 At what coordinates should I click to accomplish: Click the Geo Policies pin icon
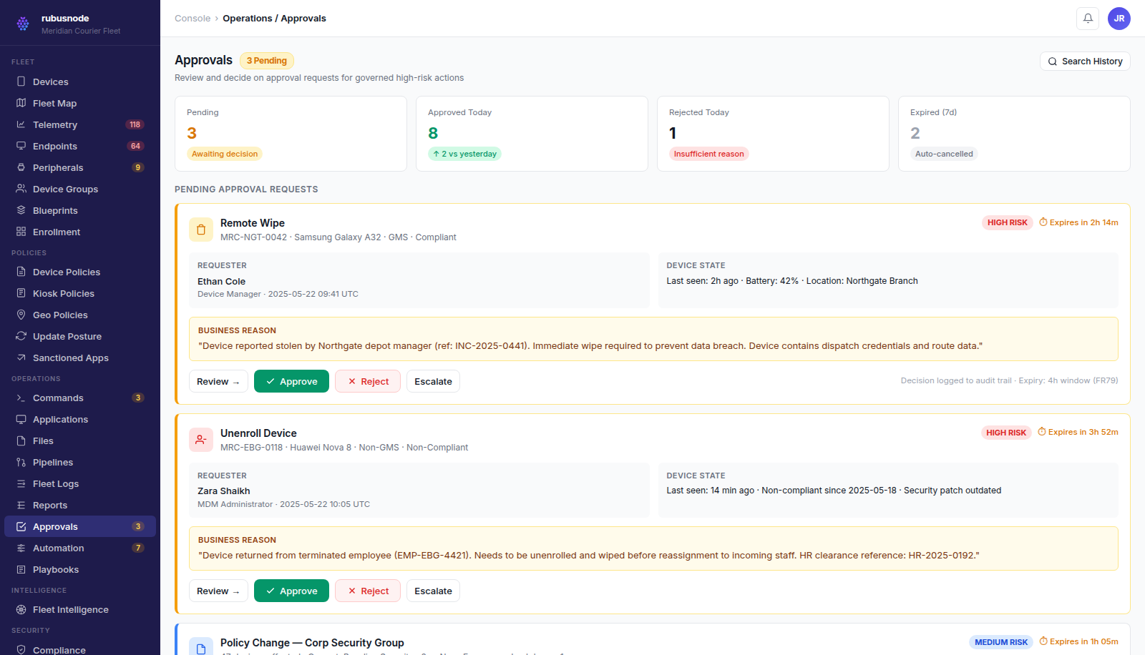tap(21, 315)
